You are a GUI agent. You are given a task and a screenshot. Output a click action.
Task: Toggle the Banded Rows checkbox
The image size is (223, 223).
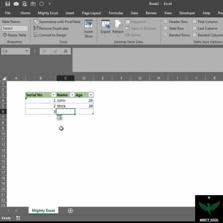point(166,35)
